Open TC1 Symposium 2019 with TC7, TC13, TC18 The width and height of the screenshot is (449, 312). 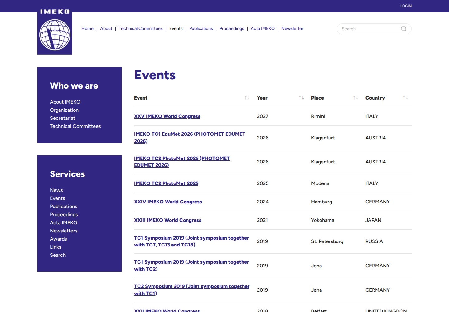191,241
